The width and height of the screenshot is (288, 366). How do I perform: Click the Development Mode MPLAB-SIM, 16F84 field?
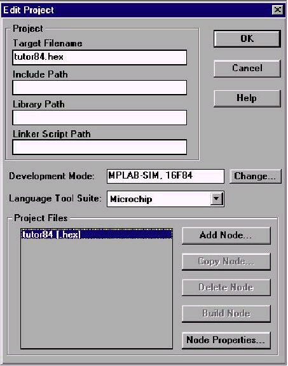(x=165, y=176)
